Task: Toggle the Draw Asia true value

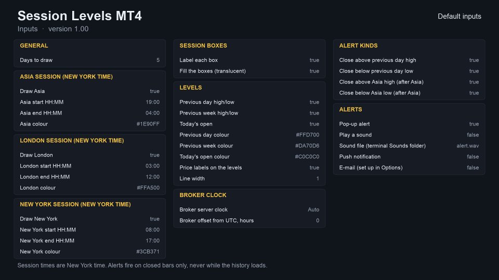Action: tap(155, 91)
